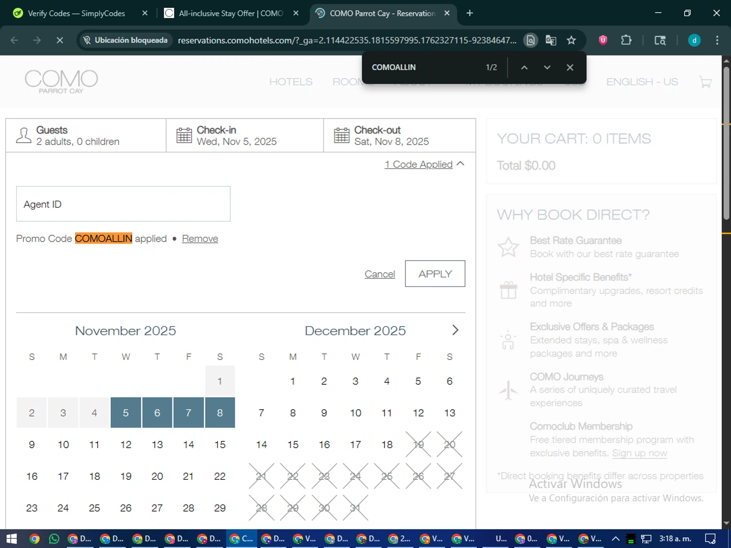Open the Chrome three-dot menu

(717, 40)
